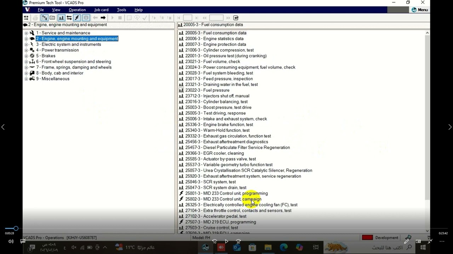Click lightning icon beside MID 233 programming
The height and width of the screenshot is (254, 453).
click(181, 193)
